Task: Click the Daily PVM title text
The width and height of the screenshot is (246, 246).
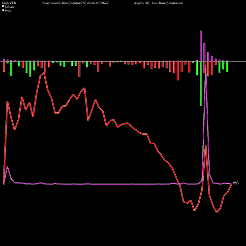Action: pyautogui.click(x=9, y=3)
